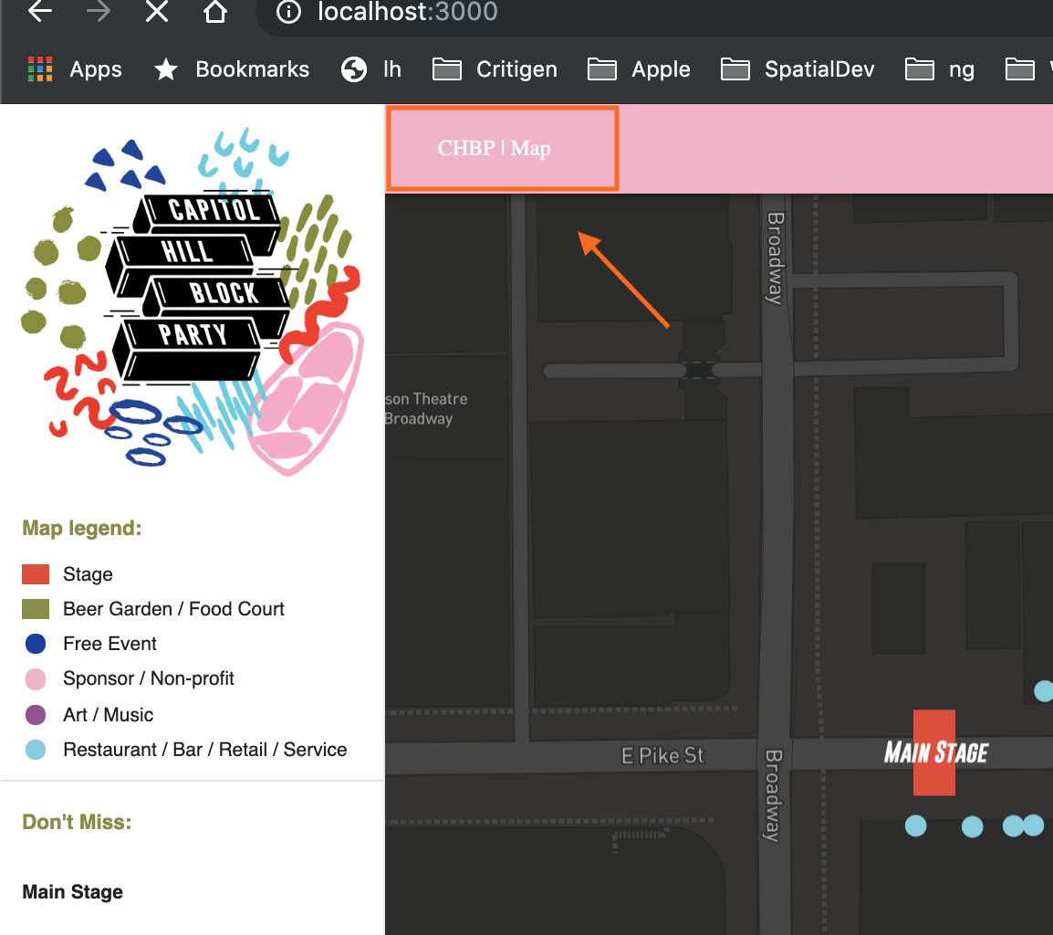Open the SpatialDev bookmarks folder
Viewport: 1053px width, 935px height.
click(798, 69)
